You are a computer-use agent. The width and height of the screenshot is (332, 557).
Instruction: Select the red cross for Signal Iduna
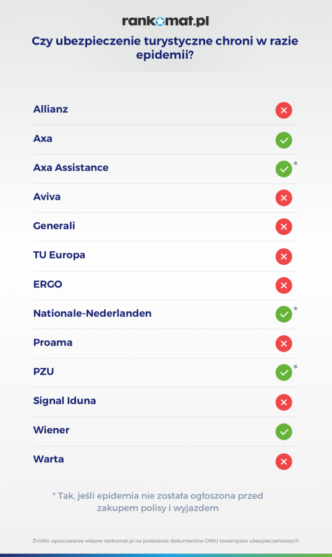point(284,402)
